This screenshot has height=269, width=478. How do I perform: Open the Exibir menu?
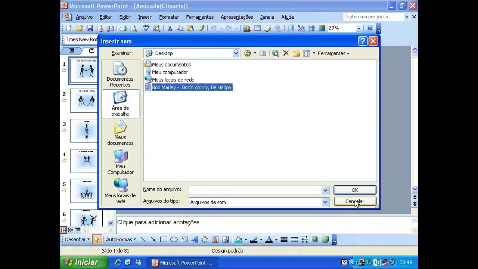(125, 17)
